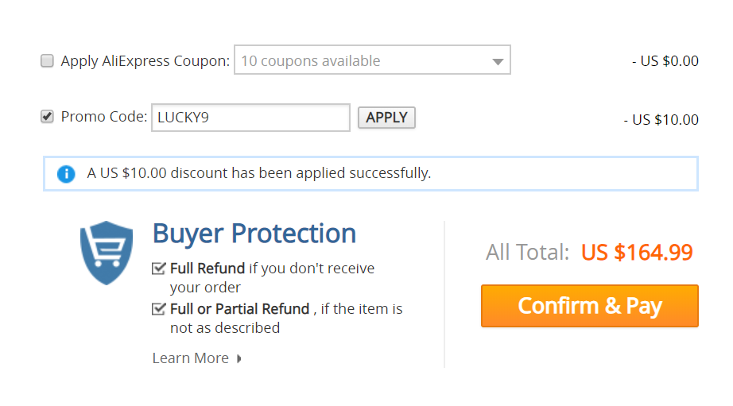The image size is (733, 406).
Task: Click the Promo Code label text
Action: point(104,116)
